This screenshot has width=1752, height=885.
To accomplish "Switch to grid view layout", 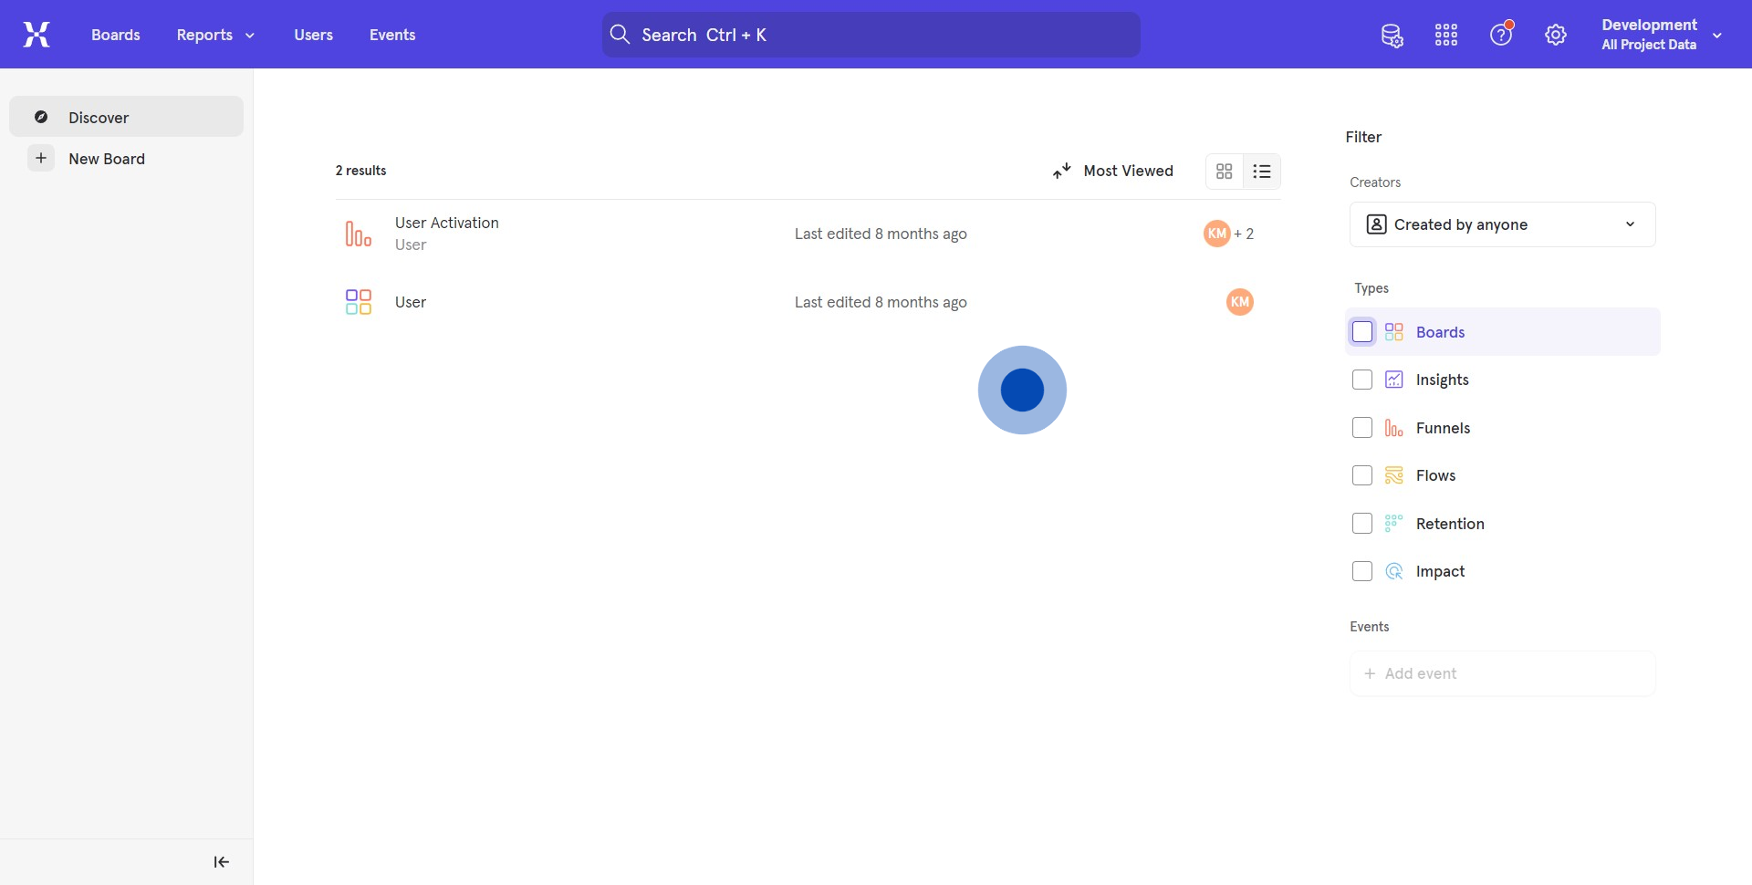I will pos(1225,172).
